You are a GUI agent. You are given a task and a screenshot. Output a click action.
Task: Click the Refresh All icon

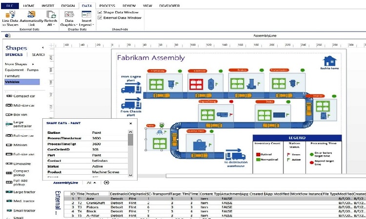[x=51, y=14]
